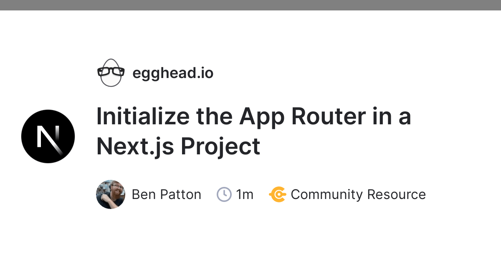This screenshot has height=262, width=501.
Task: Click the Next.js black circle logo
Action: [48, 136]
